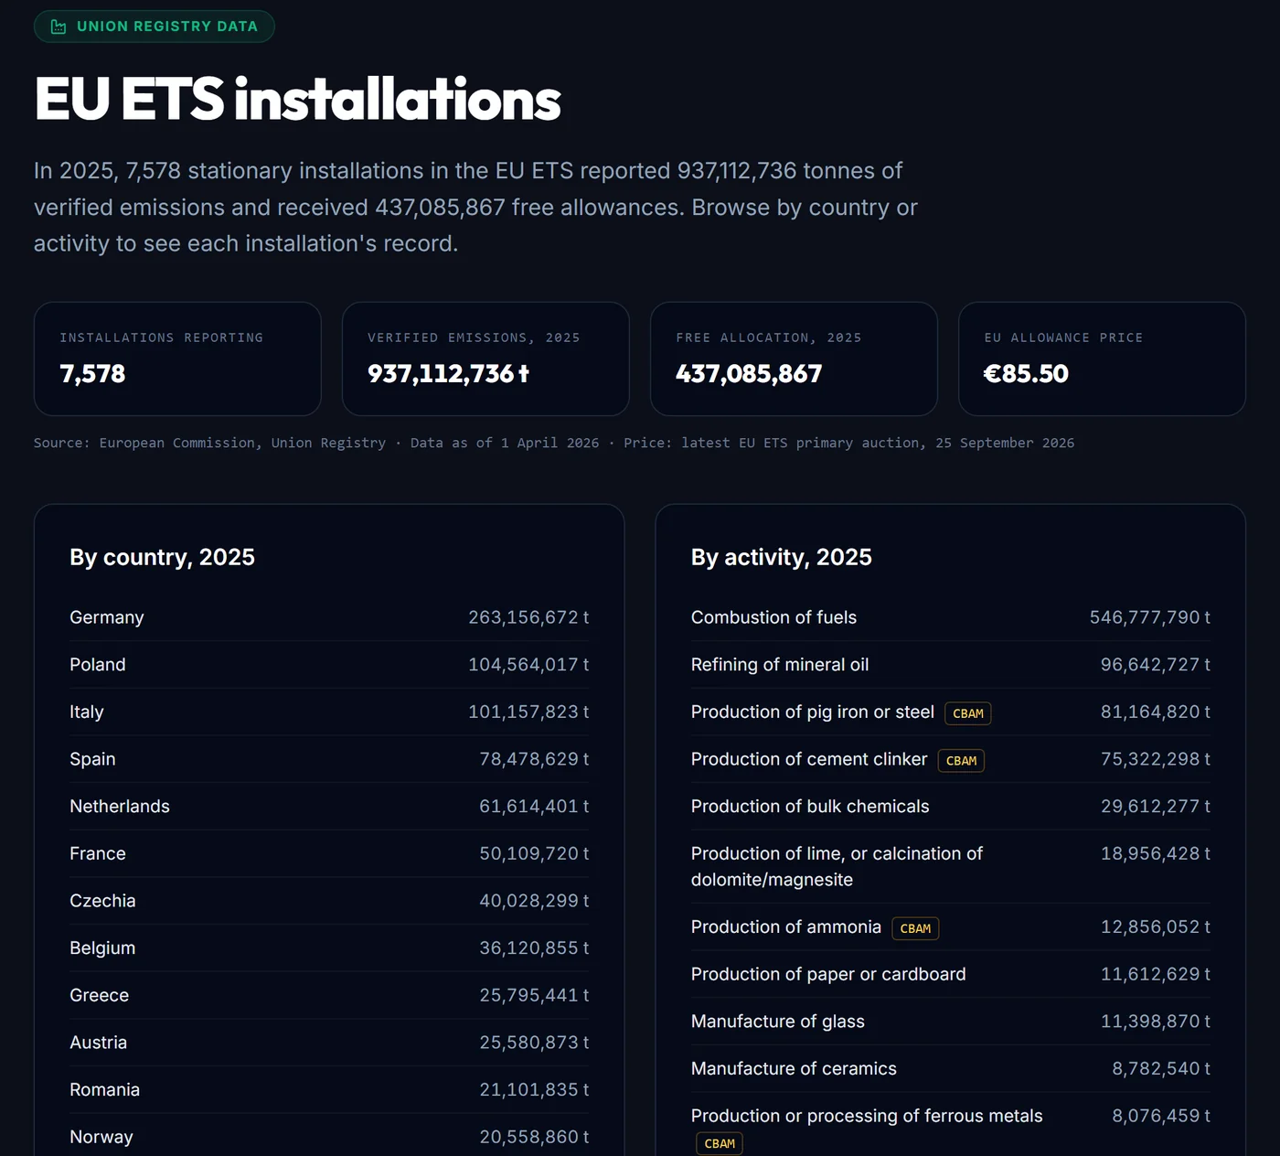Open the Poland country row
This screenshot has height=1156, width=1280.
(x=329, y=665)
